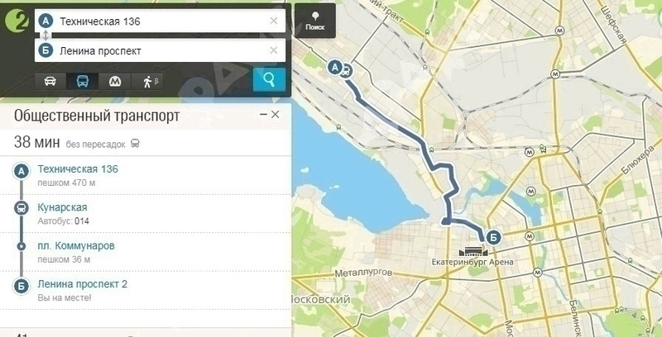Open the Кунарская stop link

pyautogui.click(x=62, y=207)
